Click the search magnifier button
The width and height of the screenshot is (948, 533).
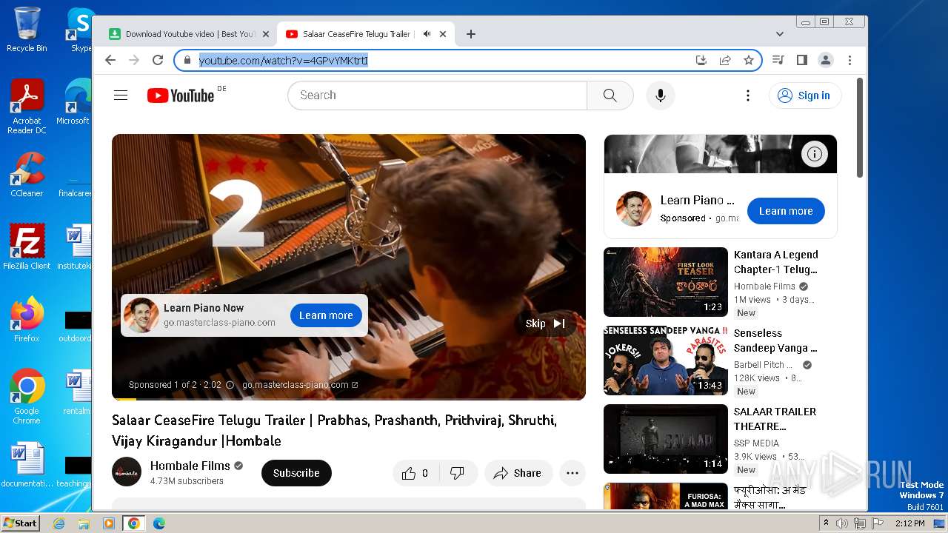pyautogui.click(x=610, y=95)
